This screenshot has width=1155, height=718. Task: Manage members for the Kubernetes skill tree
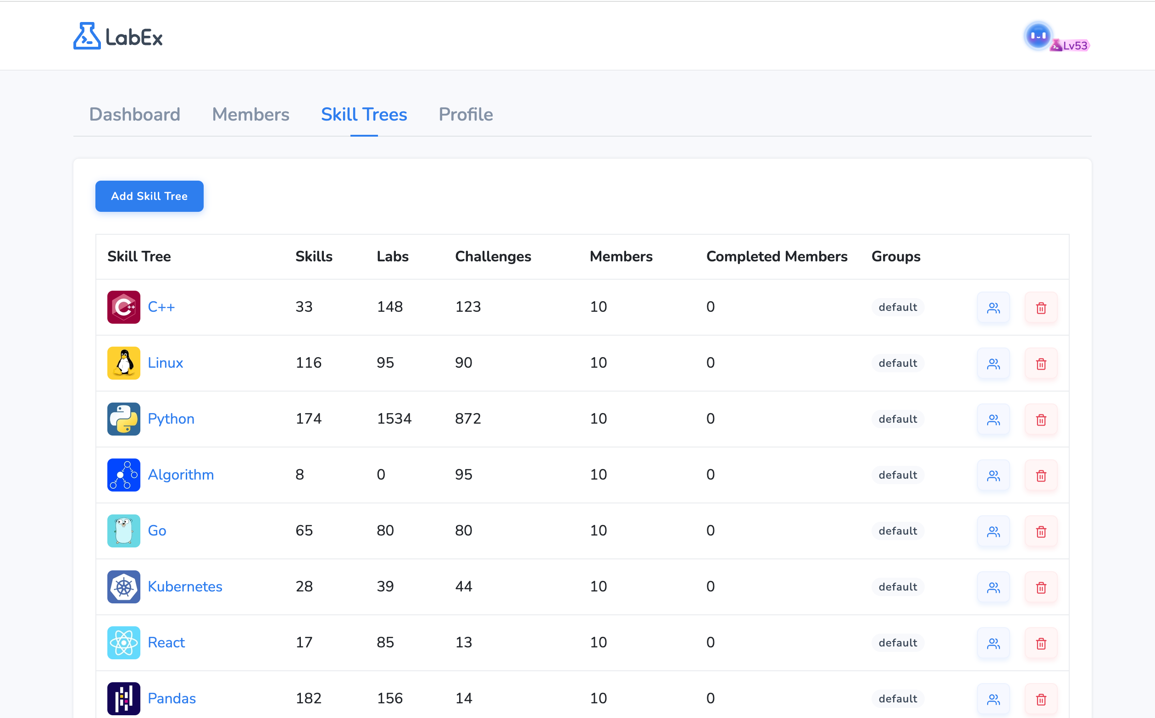tap(993, 587)
